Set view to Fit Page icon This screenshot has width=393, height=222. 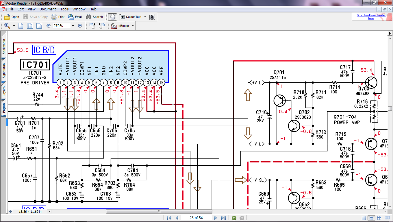click(x=30, y=26)
